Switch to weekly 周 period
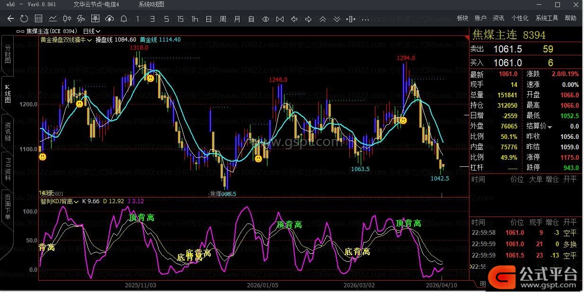 click(223, 19)
